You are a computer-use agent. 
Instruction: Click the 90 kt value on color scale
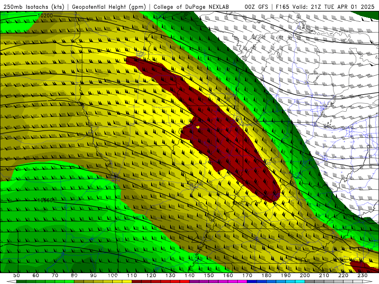[93, 275]
